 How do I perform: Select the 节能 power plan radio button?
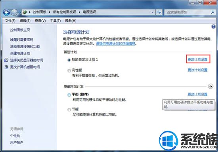pos(69,110)
